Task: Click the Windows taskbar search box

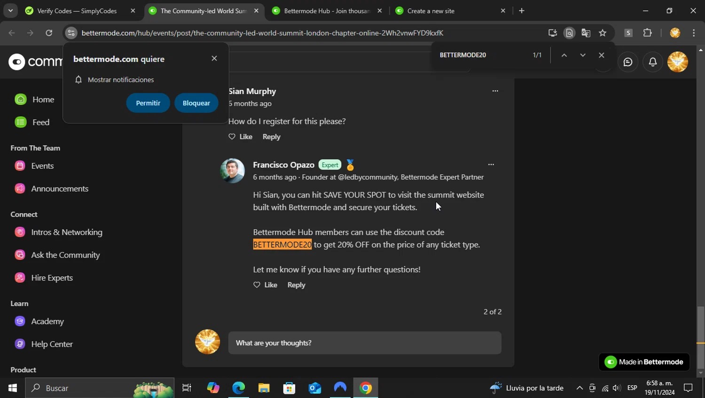Action: coord(100,388)
